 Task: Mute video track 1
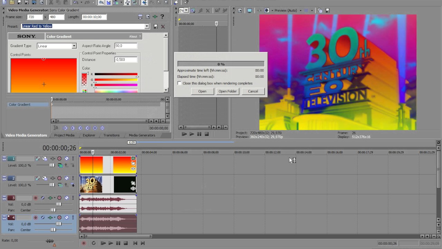[67, 159]
